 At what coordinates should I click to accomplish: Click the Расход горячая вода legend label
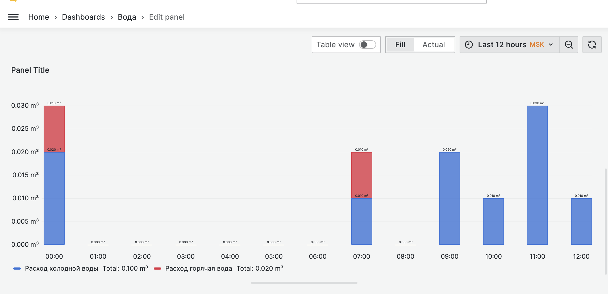(198, 269)
